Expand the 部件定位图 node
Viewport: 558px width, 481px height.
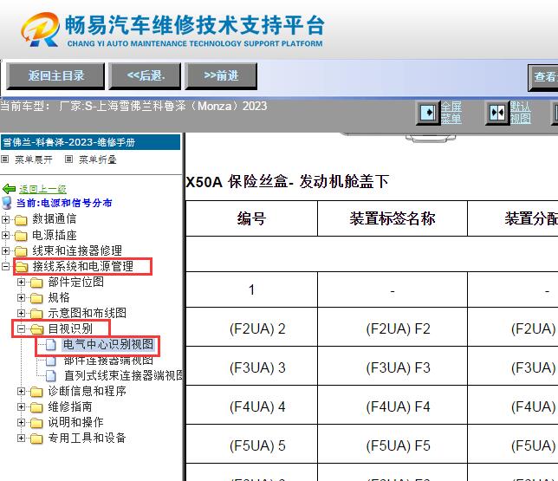point(21,282)
